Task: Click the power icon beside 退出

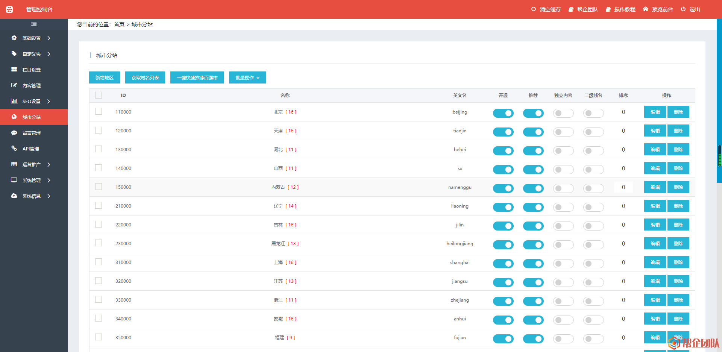Action: [x=683, y=9]
